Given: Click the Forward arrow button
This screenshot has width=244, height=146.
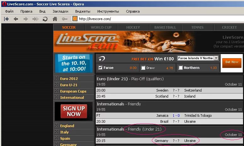Looking at the screenshot, I should tap(26, 19).
